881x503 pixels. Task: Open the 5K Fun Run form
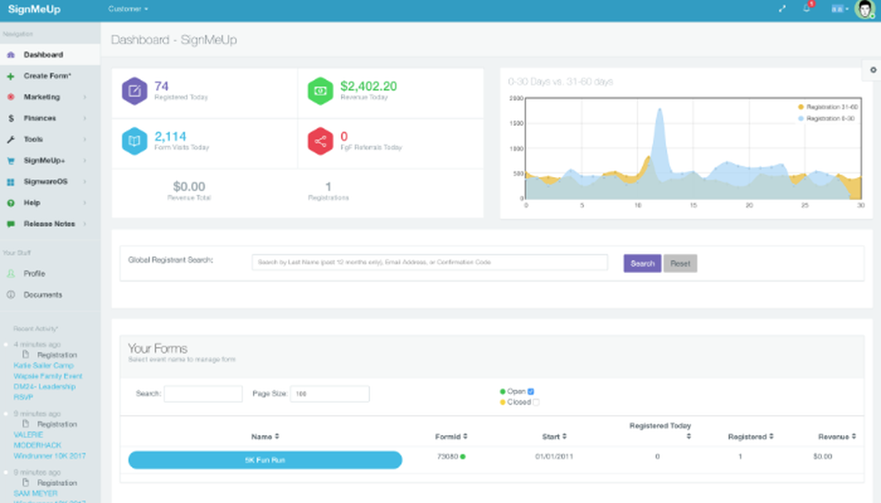[265, 461]
